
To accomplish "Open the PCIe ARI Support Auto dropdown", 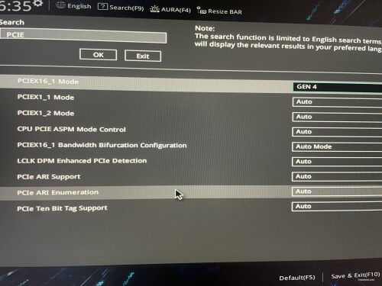I will [x=337, y=177].
